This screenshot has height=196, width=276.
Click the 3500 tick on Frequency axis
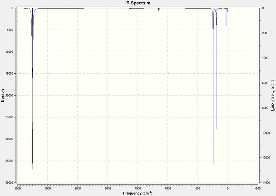click(x=18, y=188)
